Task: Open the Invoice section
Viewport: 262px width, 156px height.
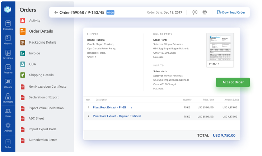Action: [x=34, y=53]
